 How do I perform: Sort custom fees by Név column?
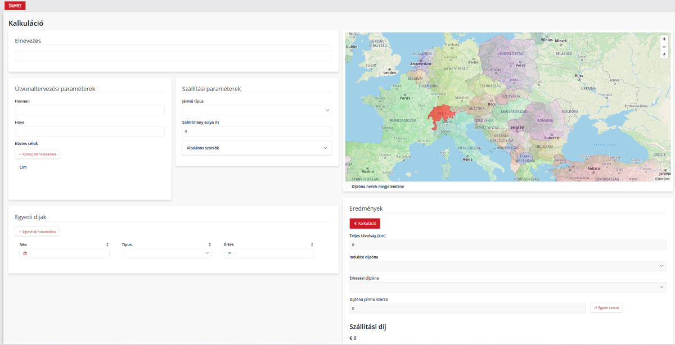pos(107,244)
